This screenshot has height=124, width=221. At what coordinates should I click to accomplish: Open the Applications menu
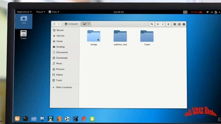(x=24, y=12)
